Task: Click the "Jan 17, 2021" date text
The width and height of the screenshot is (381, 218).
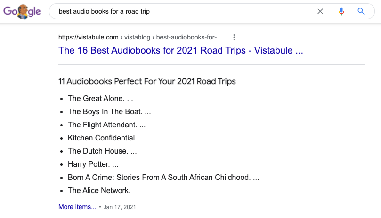Action: (x=120, y=207)
